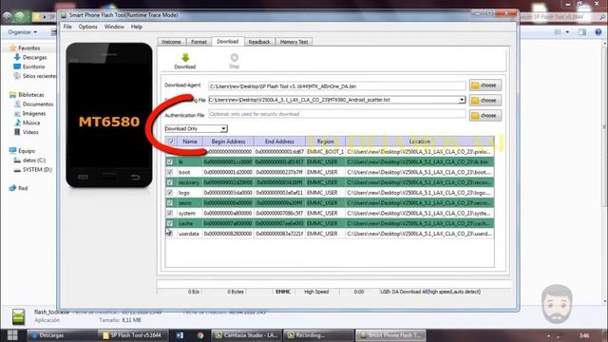Select the Download tab
608x342 pixels.
pyautogui.click(x=228, y=41)
